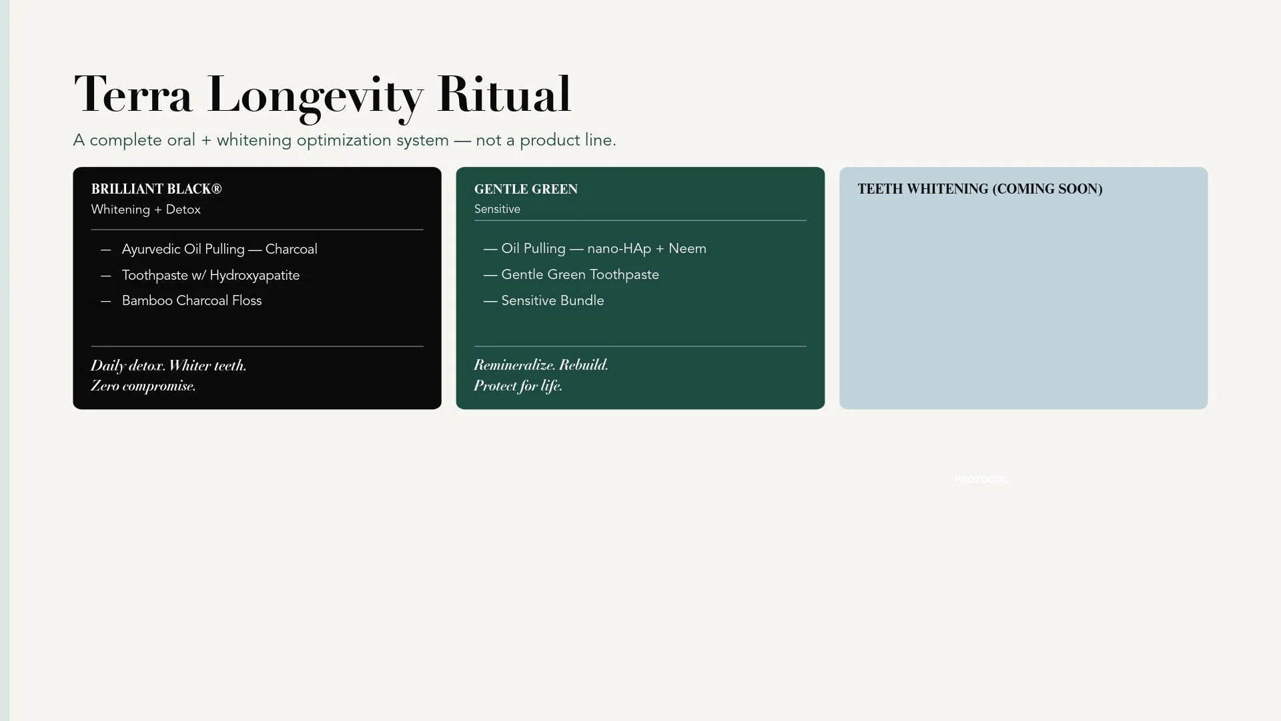Click the "BRILLIANT BLACK®" card heading
Image resolution: width=1281 pixels, height=721 pixels.
(x=157, y=189)
